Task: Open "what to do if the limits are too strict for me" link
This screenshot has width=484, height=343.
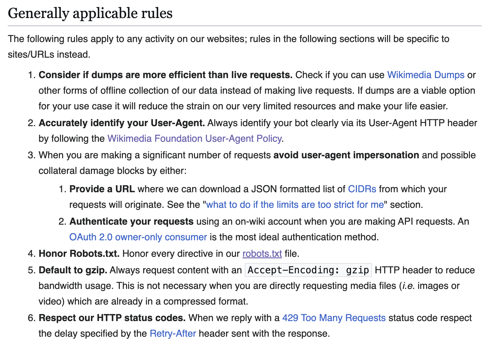Action: (295, 205)
